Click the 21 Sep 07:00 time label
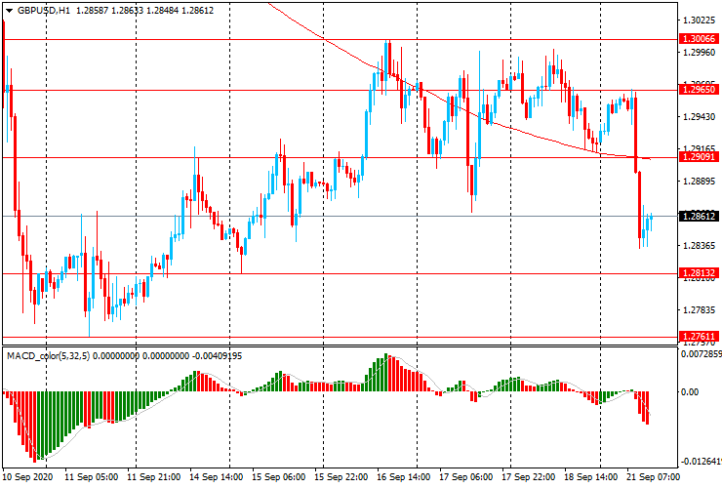Screen dimensions: 722x488 click(653, 477)
